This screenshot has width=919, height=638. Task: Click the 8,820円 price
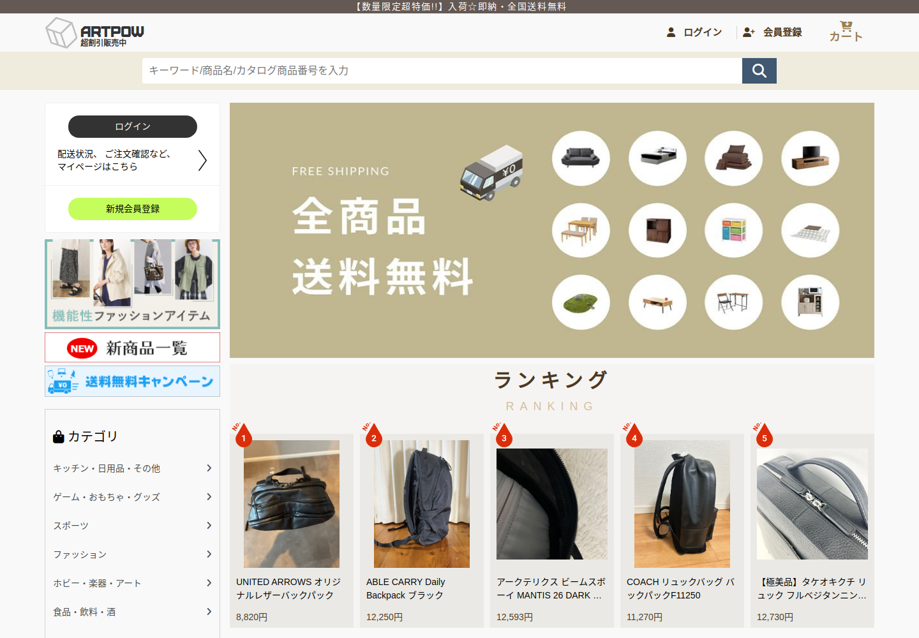[x=251, y=617]
